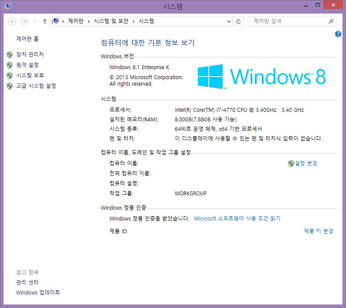Click the 설정 변경 link
346x308 pixels.
306,163
